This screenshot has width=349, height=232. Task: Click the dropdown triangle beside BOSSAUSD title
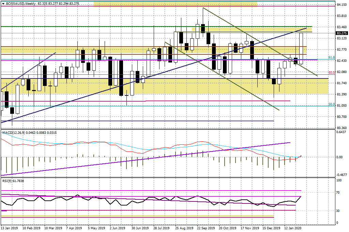tap(3, 3)
